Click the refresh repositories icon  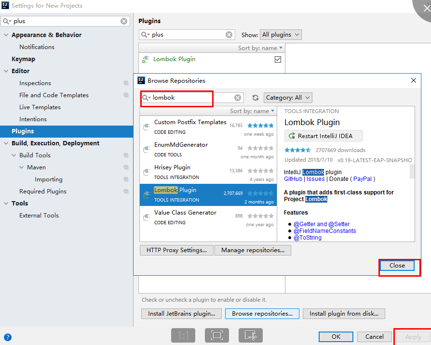[256, 98]
